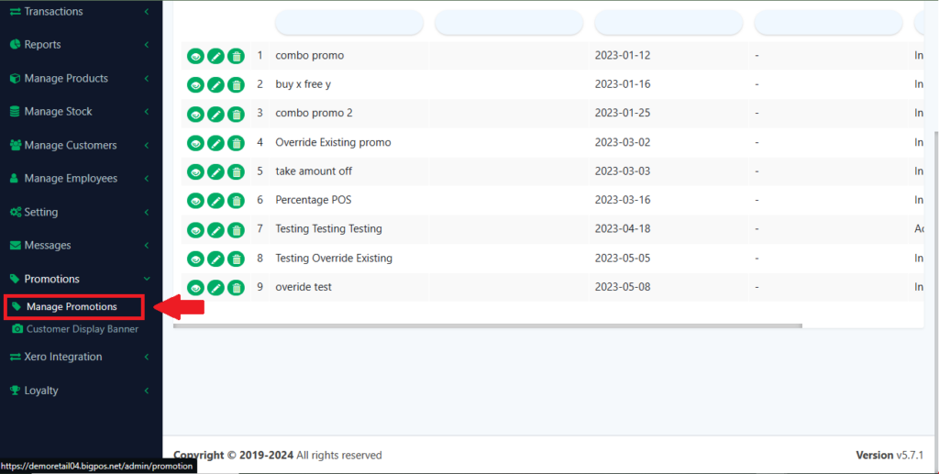The width and height of the screenshot is (939, 474).
Task: Edit the Override Existing promo entry
Action: pos(215,143)
